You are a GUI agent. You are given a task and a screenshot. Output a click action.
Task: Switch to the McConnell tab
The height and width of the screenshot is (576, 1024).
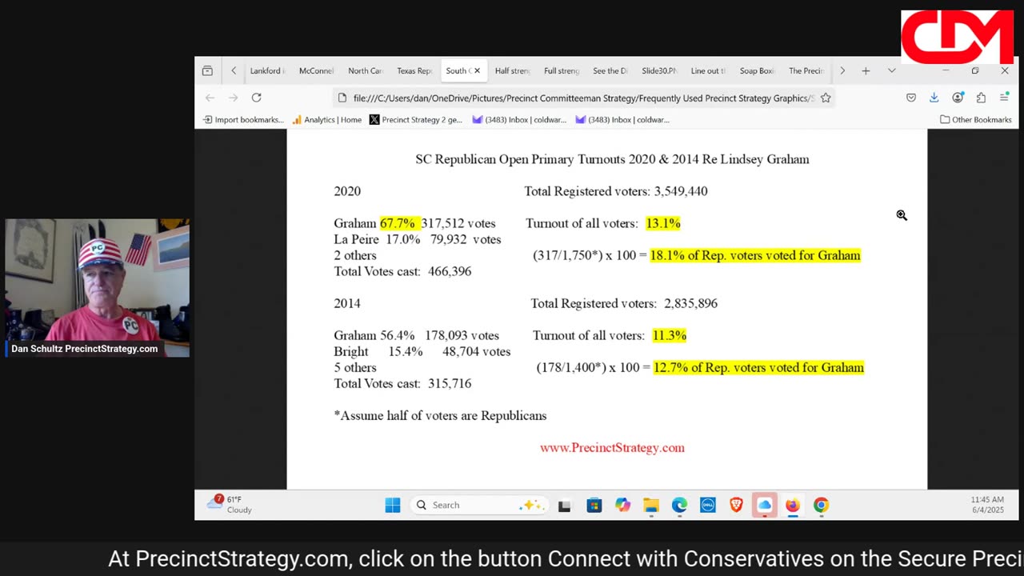(315, 71)
